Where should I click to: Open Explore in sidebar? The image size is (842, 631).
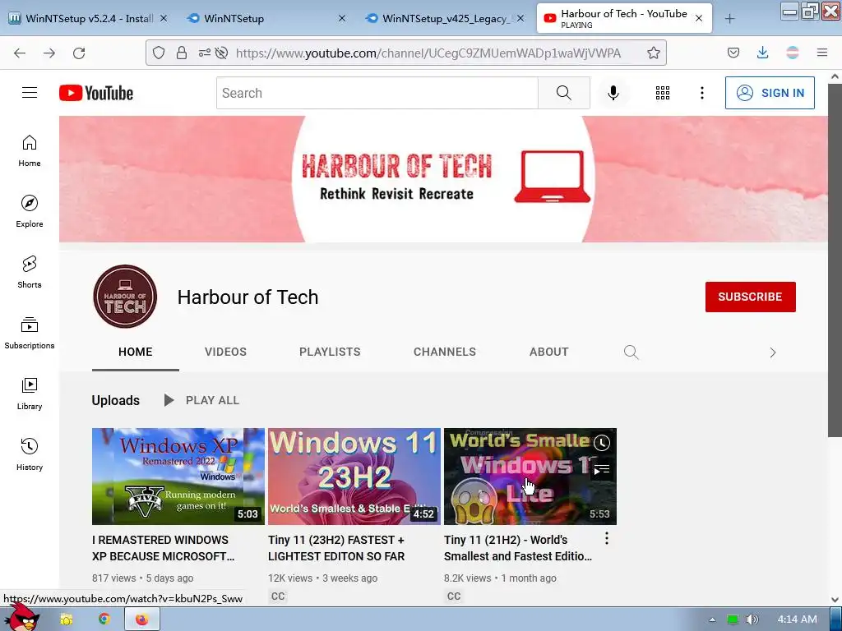(x=30, y=211)
